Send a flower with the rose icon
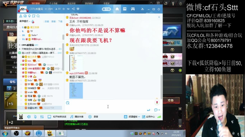The image size is (245, 137). (x=157, y=102)
